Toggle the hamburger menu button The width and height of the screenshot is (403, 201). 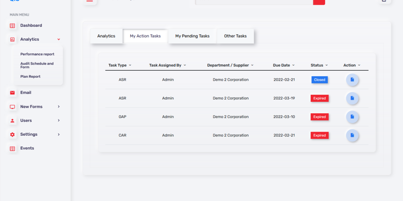(x=89, y=1)
